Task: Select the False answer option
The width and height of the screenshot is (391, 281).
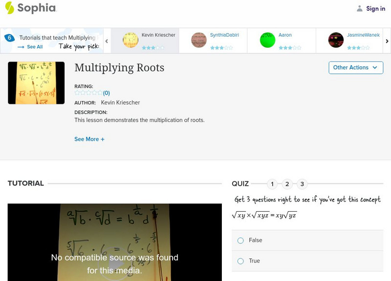Action: [x=240, y=240]
